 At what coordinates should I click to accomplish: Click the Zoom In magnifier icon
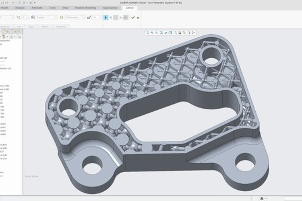click(152, 33)
